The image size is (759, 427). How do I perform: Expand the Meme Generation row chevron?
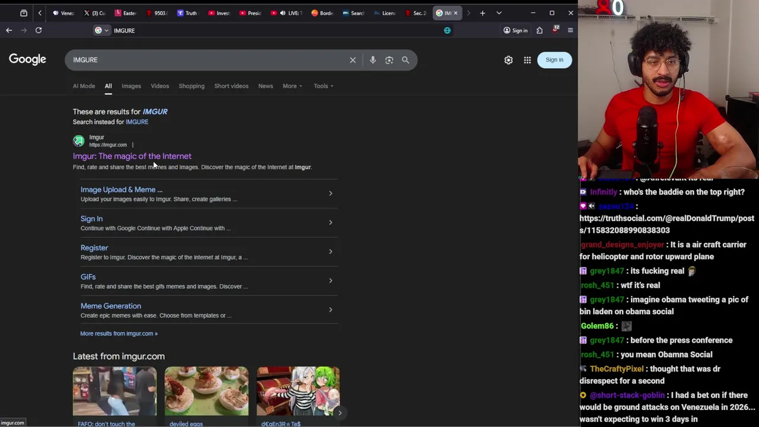pos(330,310)
